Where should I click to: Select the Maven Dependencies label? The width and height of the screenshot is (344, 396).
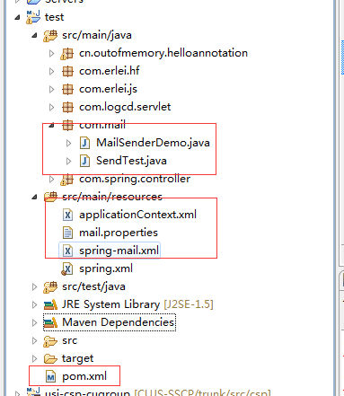pos(119,322)
